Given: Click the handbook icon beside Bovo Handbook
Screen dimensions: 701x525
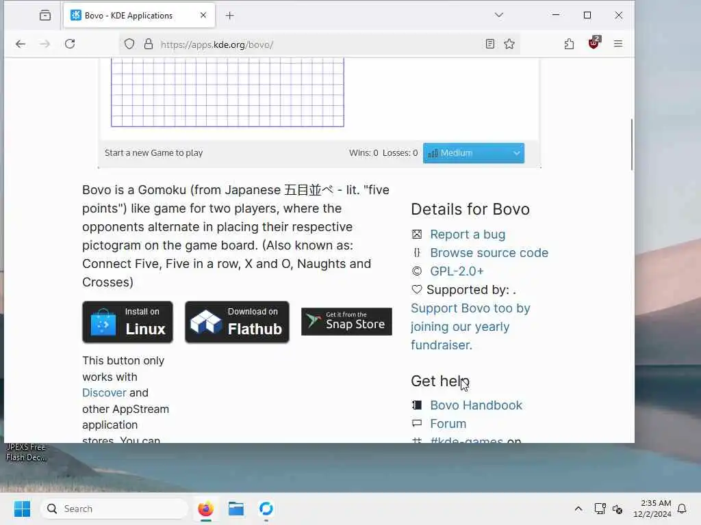Looking at the screenshot, I should (x=417, y=405).
